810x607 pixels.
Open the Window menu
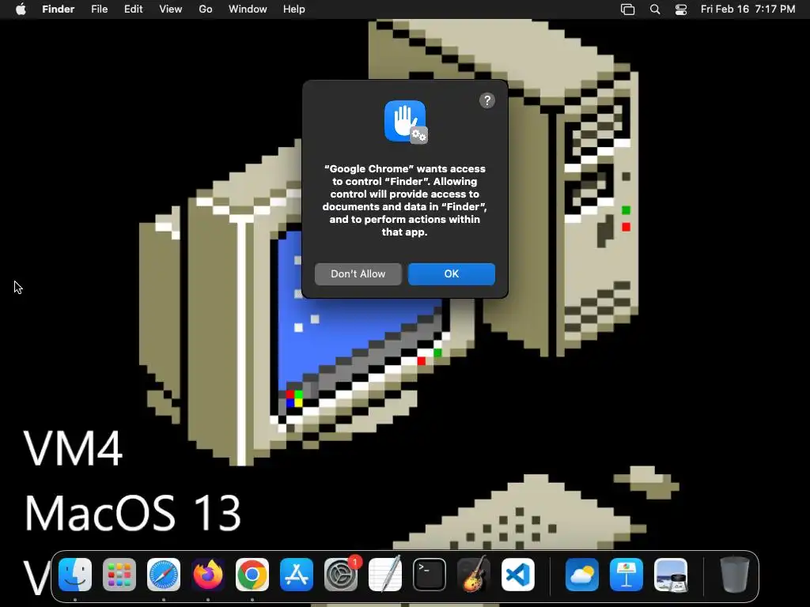pyautogui.click(x=248, y=9)
